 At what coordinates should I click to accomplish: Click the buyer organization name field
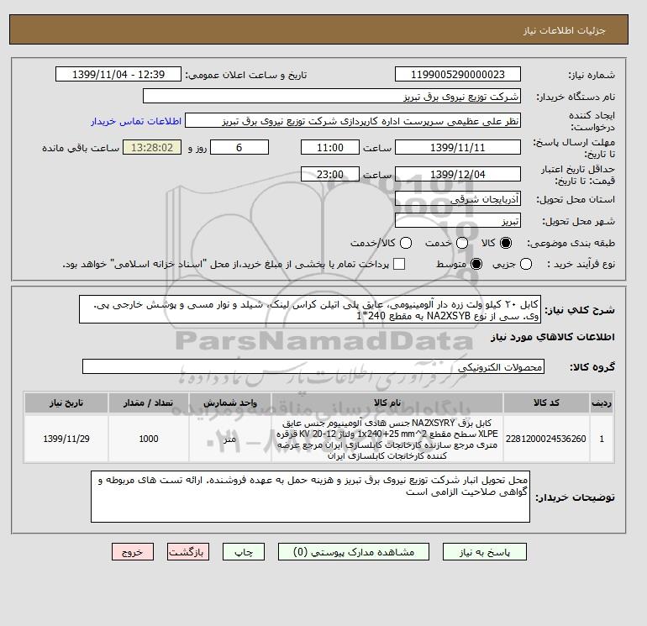pyautogui.click(x=332, y=97)
